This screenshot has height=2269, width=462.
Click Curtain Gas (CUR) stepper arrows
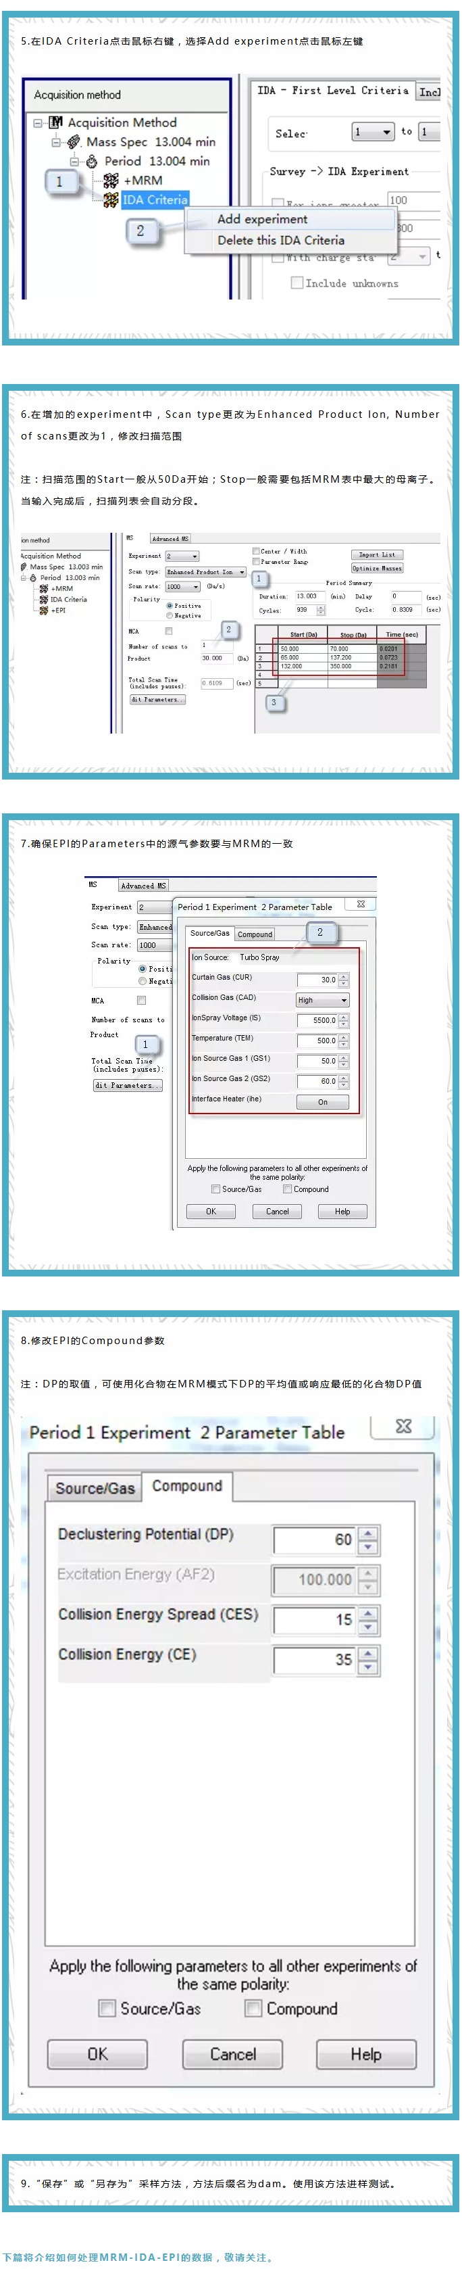click(344, 980)
